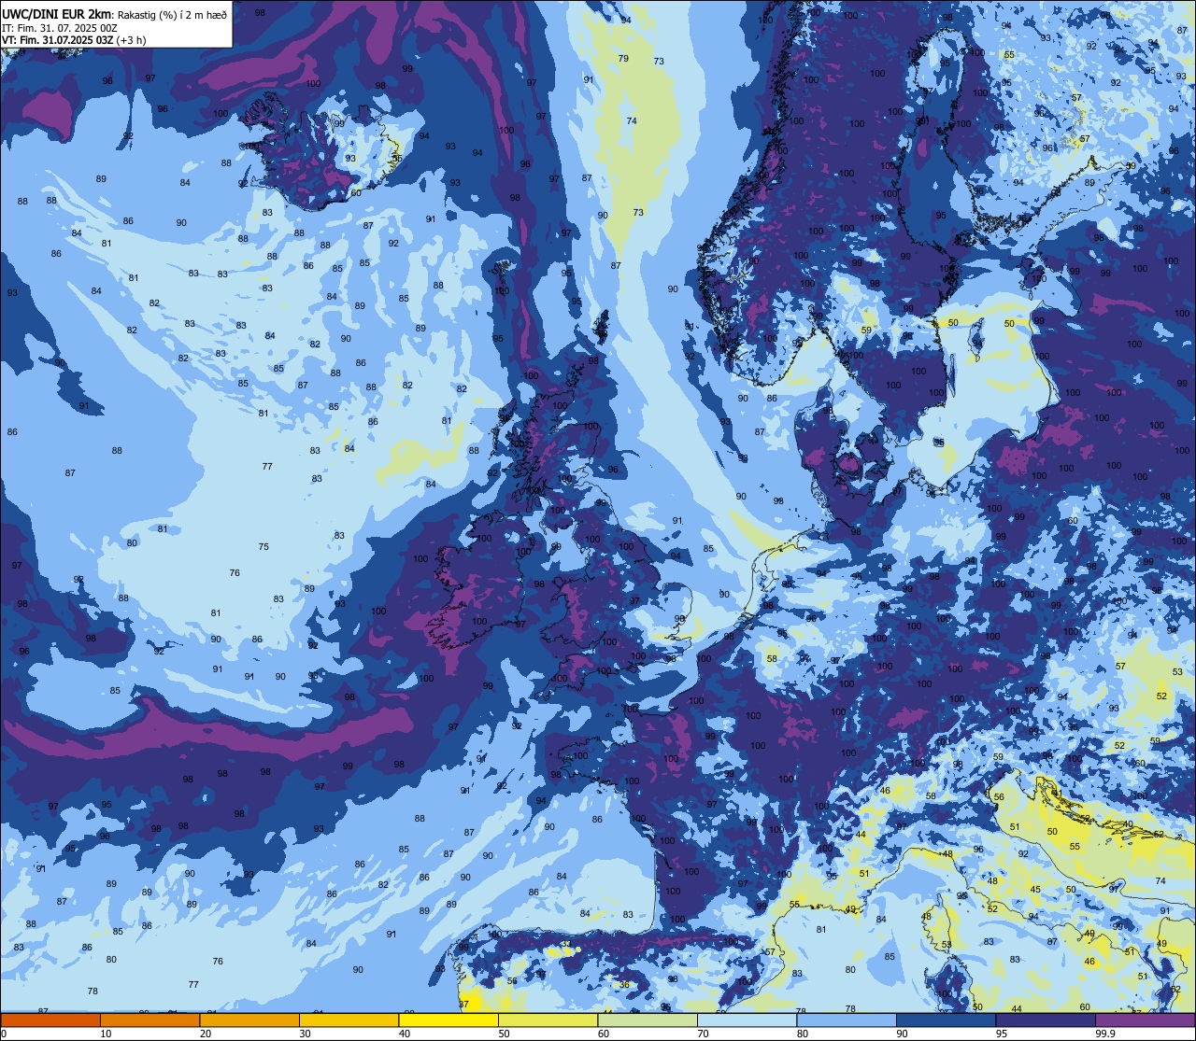Click the legend swatch between 90 and 95
Viewport: 1196px width, 1041px height.
pyautogui.click(x=946, y=1020)
